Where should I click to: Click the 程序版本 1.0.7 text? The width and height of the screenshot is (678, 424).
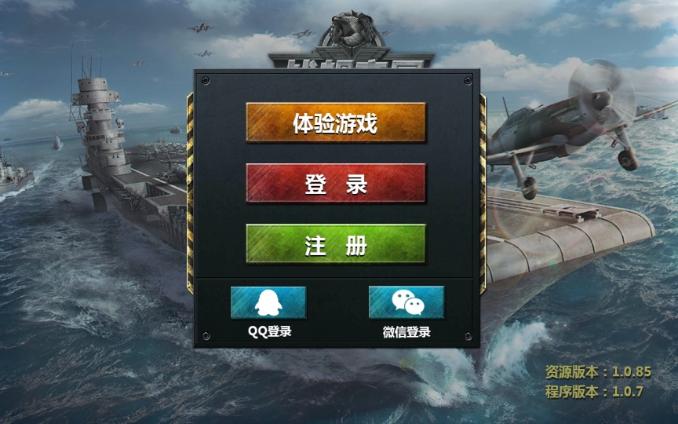tap(594, 392)
